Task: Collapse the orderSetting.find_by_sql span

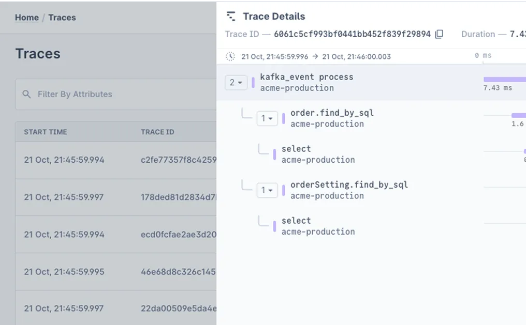Action: tap(267, 190)
